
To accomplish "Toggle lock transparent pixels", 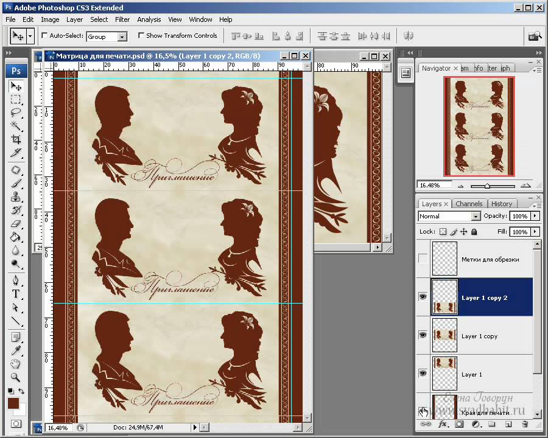I will tap(443, 232).
